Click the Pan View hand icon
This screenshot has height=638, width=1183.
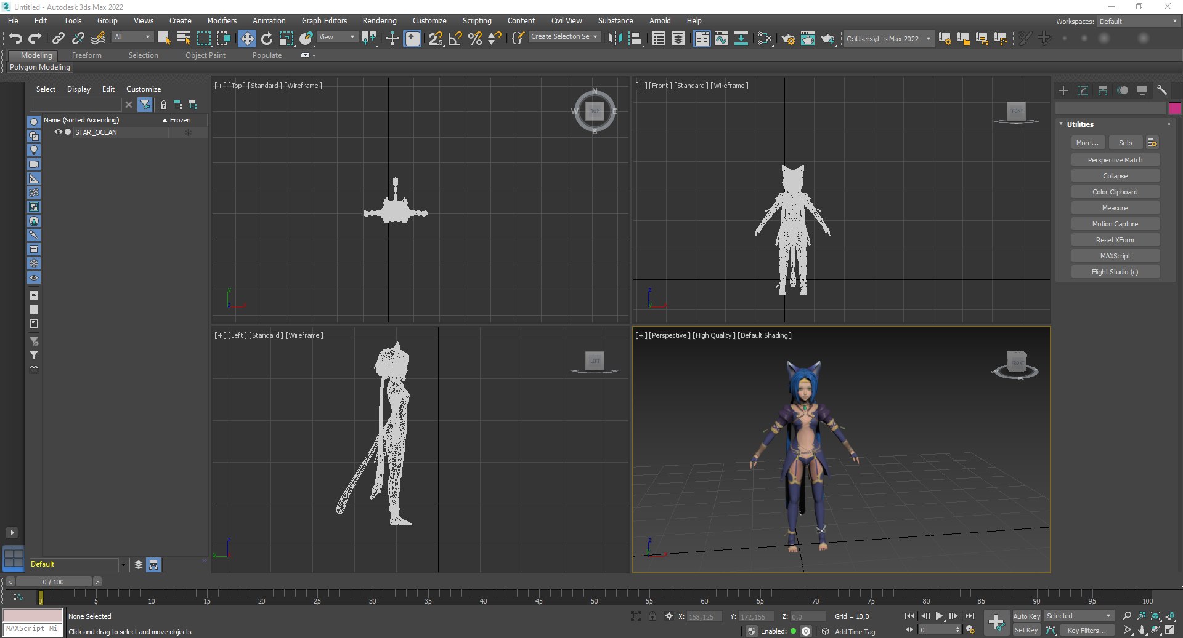(1142, 630)
